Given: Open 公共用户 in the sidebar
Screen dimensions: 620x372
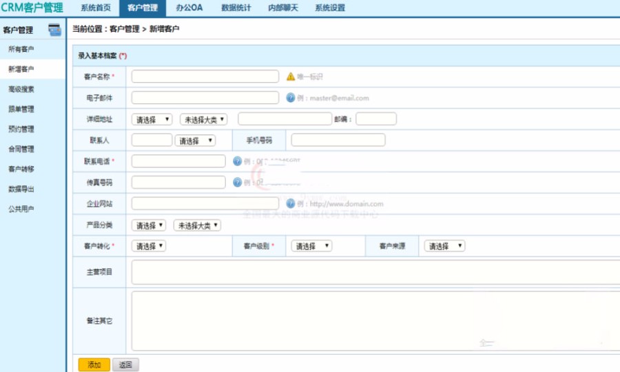Looking at the screenshot, I should [x=21, y=209].
